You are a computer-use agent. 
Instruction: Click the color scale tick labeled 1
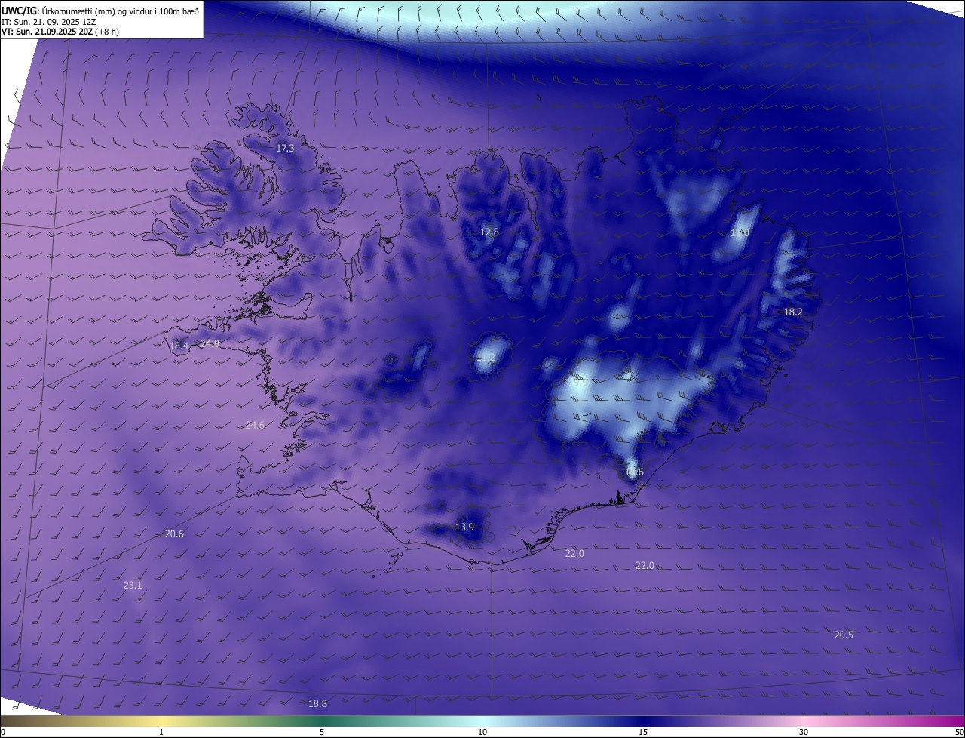coord(161,732)
